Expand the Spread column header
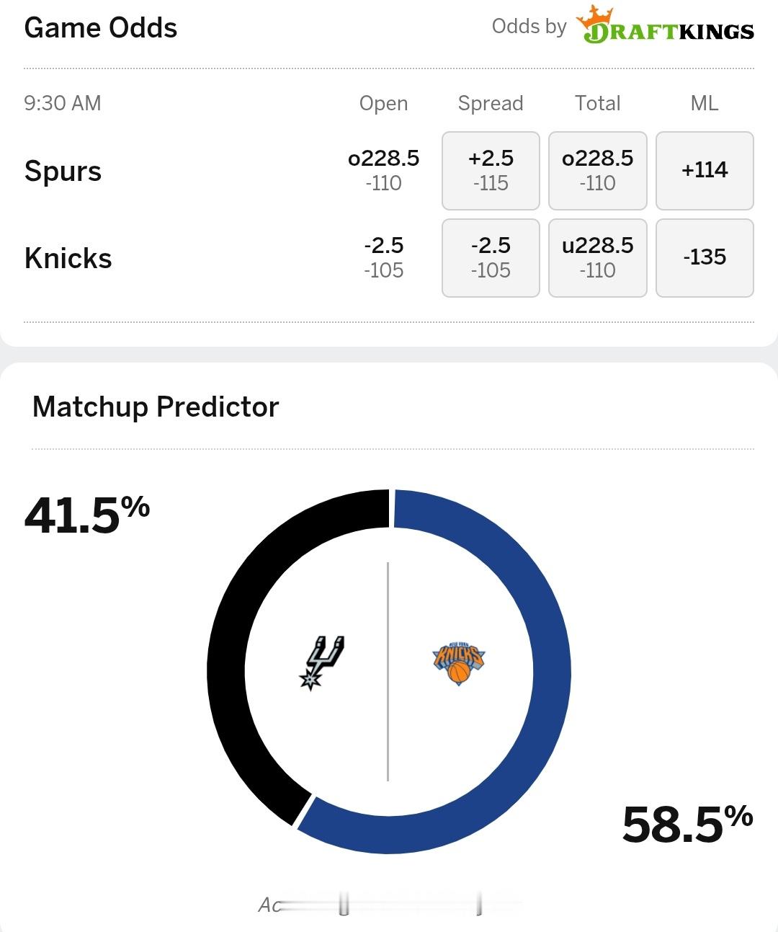The width and height of the screenshot is (778, 932). click(491, 103)
